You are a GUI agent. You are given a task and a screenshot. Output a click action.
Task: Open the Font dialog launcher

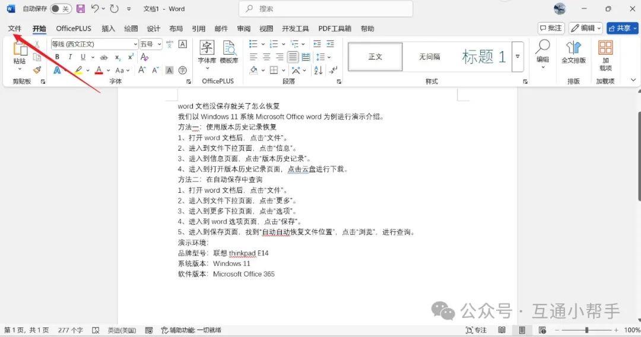pos(189,82)
